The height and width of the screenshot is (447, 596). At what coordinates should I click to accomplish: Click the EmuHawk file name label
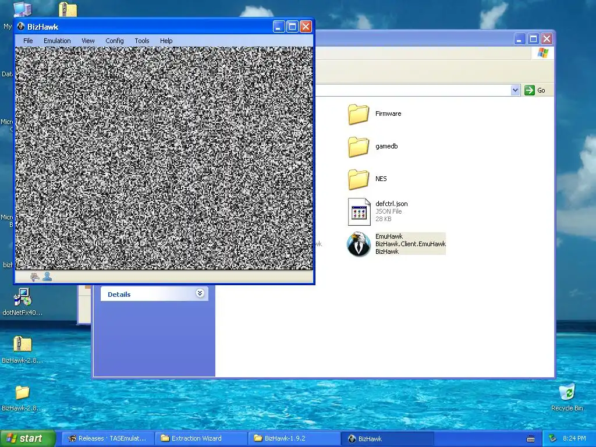click(x=389, y=236)
